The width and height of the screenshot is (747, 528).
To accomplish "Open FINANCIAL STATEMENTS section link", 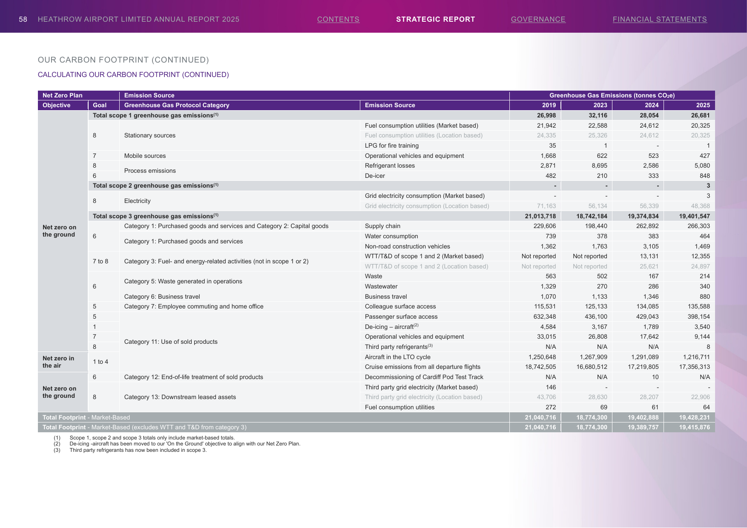I will [x=660, y=19].
